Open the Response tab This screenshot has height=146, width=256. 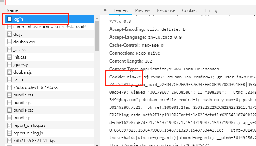point(166,10)
